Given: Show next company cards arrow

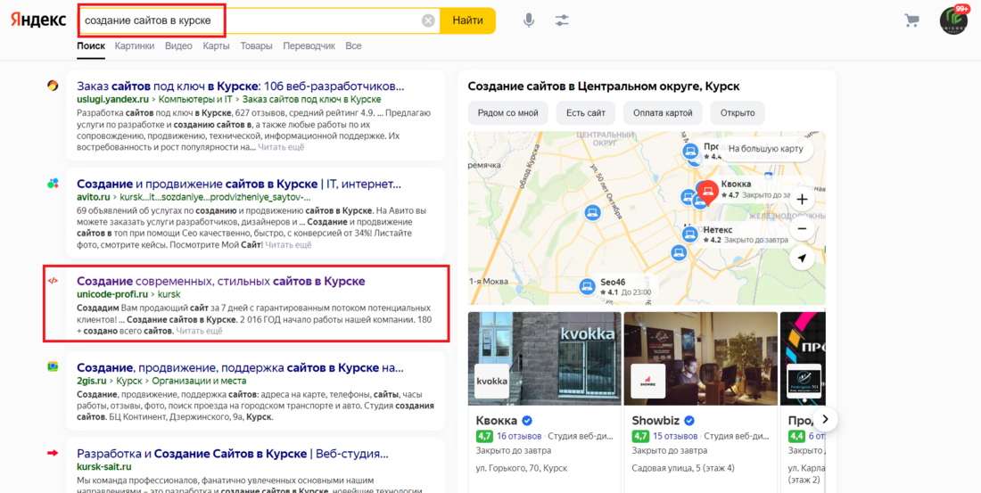Looking at the screenshot, I should (825, 418).
